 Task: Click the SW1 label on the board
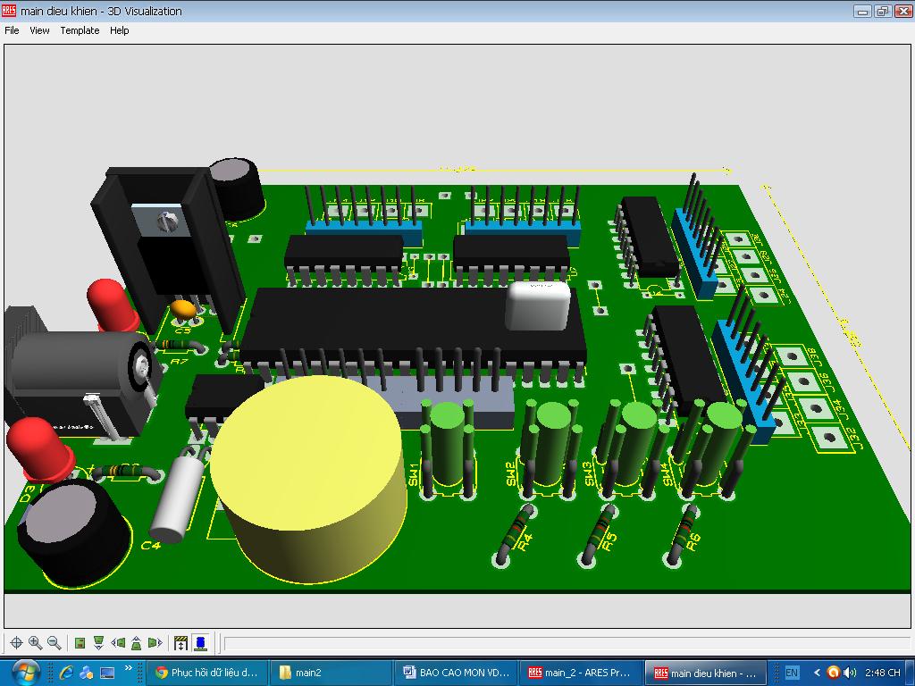[x=414, y=475]
